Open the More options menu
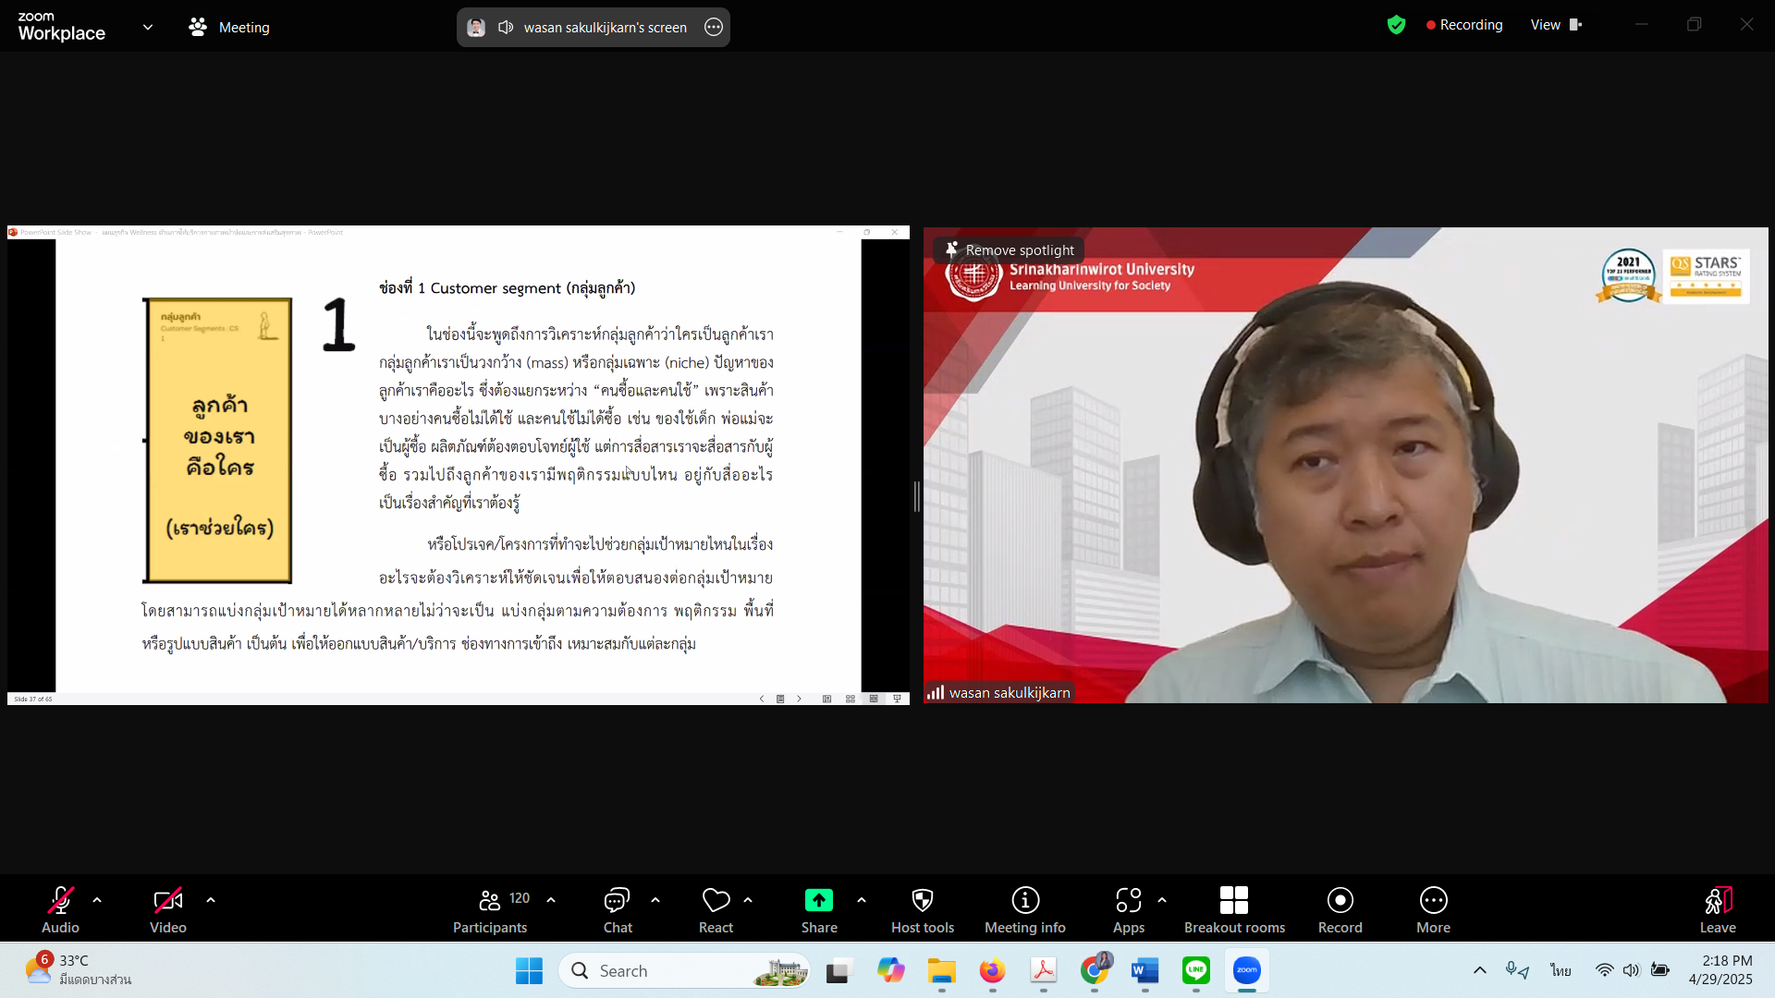The height and width of the screenshot is (998, 1775). tap(1433, 900)
